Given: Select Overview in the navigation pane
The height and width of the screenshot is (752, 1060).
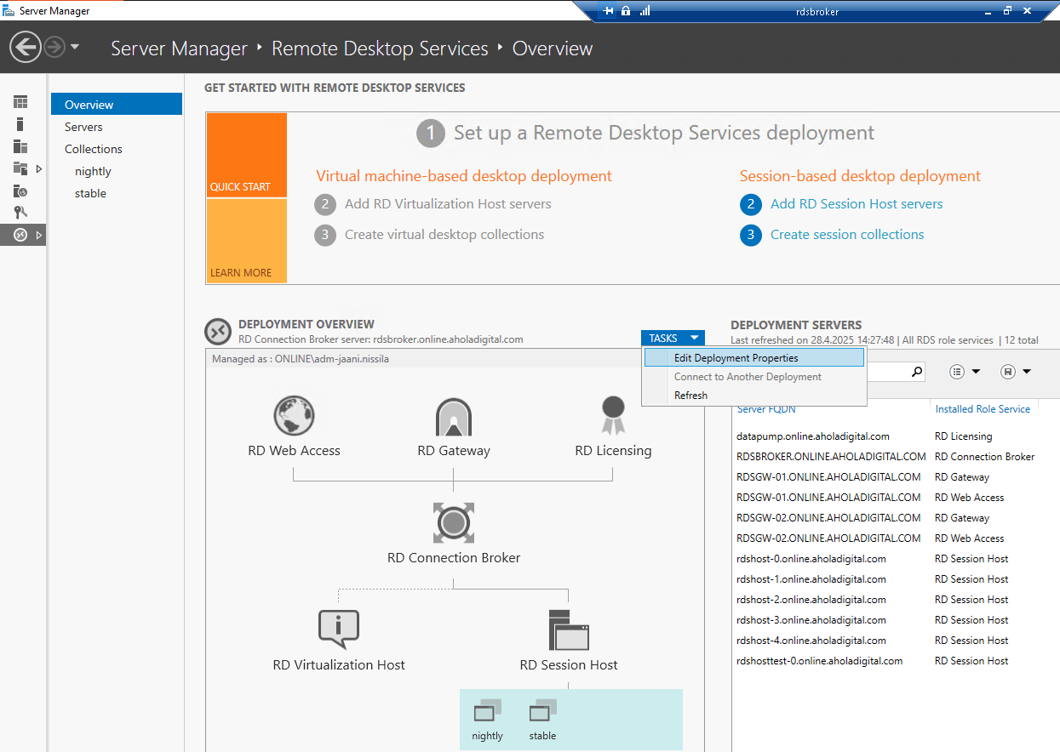Looking at the screenshot, I should tap(117, 105).
